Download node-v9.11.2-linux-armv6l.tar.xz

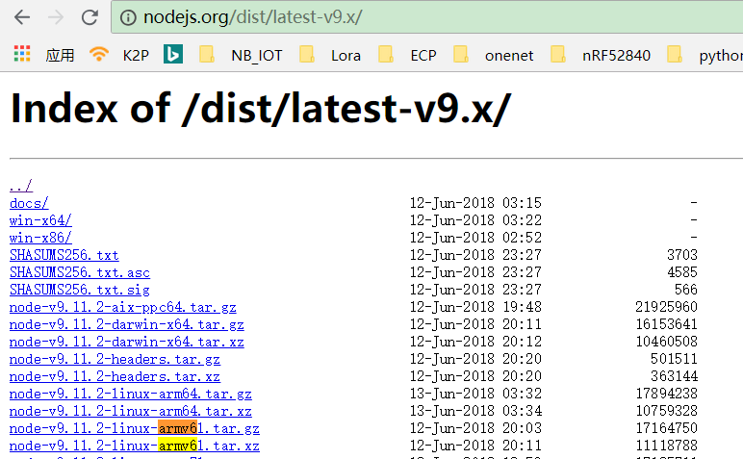coord(135,446)
